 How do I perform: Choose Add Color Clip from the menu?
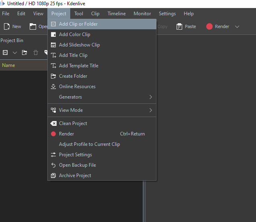coord(75,34)
